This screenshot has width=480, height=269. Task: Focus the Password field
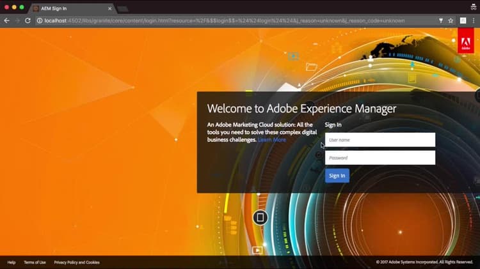click(x=380, y=158)
